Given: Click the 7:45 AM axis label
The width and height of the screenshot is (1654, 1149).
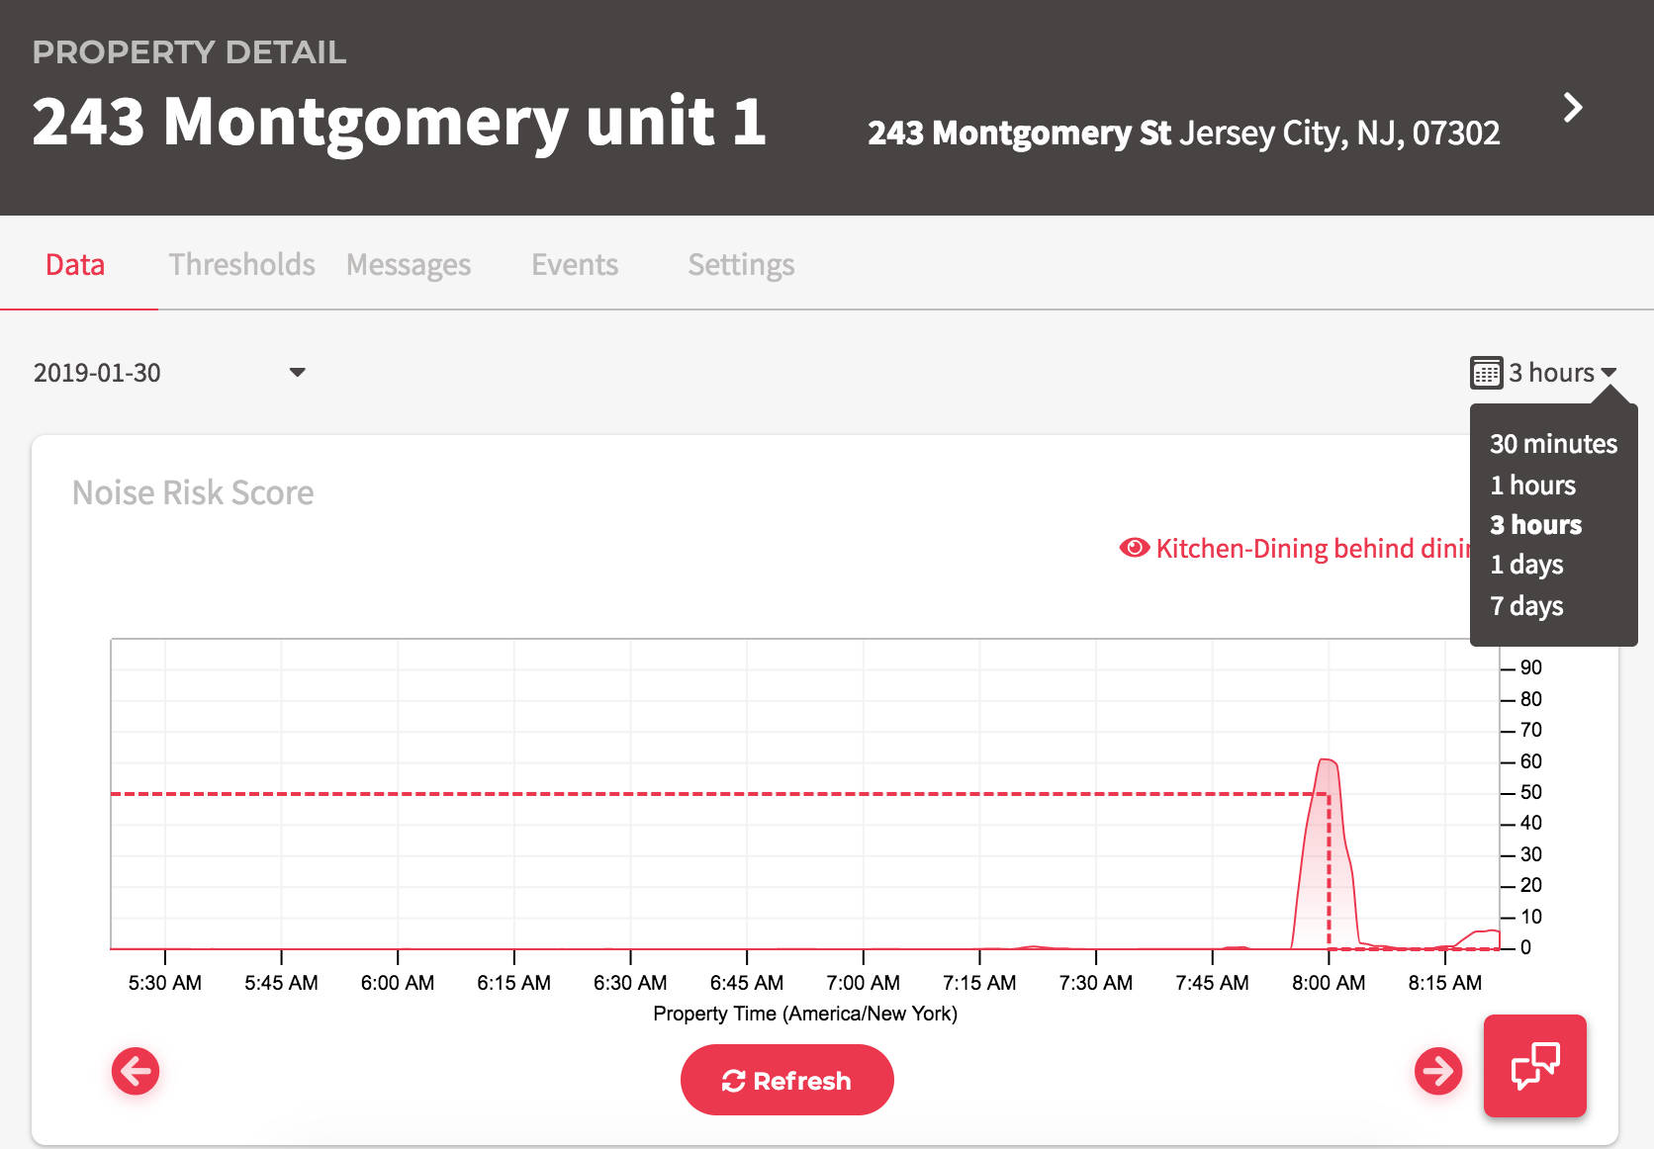Looking at the screenshot, I should [x=1212, y=983].
